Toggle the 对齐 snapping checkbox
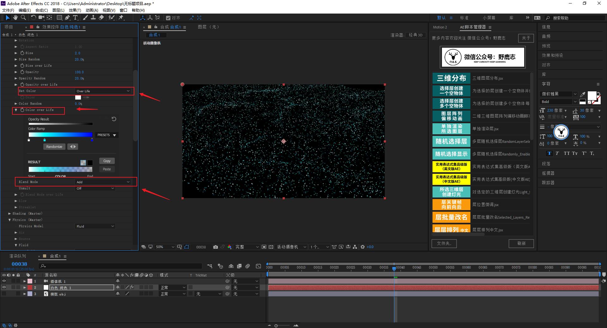The width and height of the screenshot is (607, 328). click(x=169, y=18)
